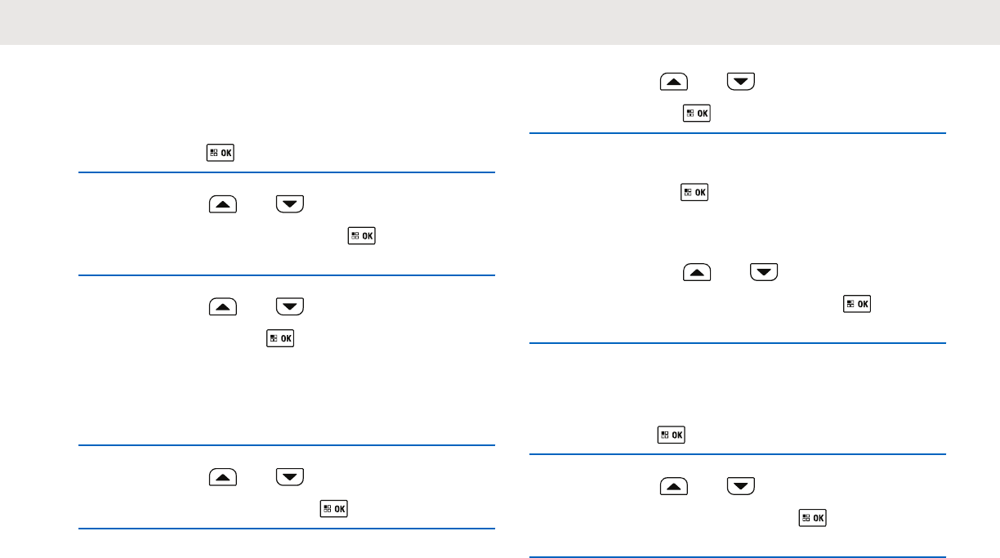Tap the bottom down-arrow key in right column
Screen dimensions: 1000x558
[x=740, y=486]
